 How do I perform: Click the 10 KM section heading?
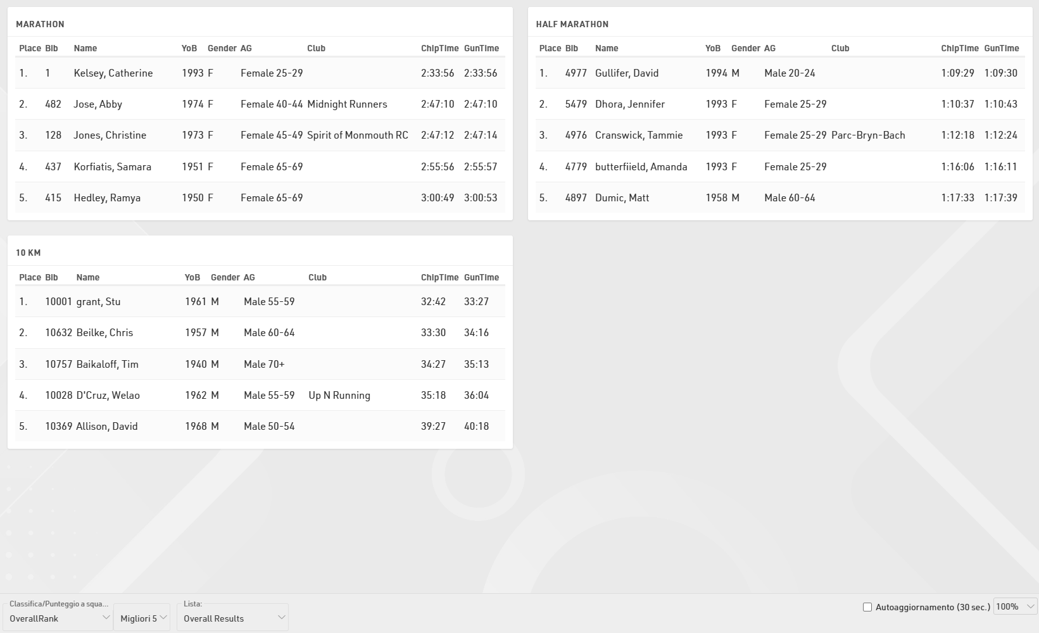tap(28, 253)
